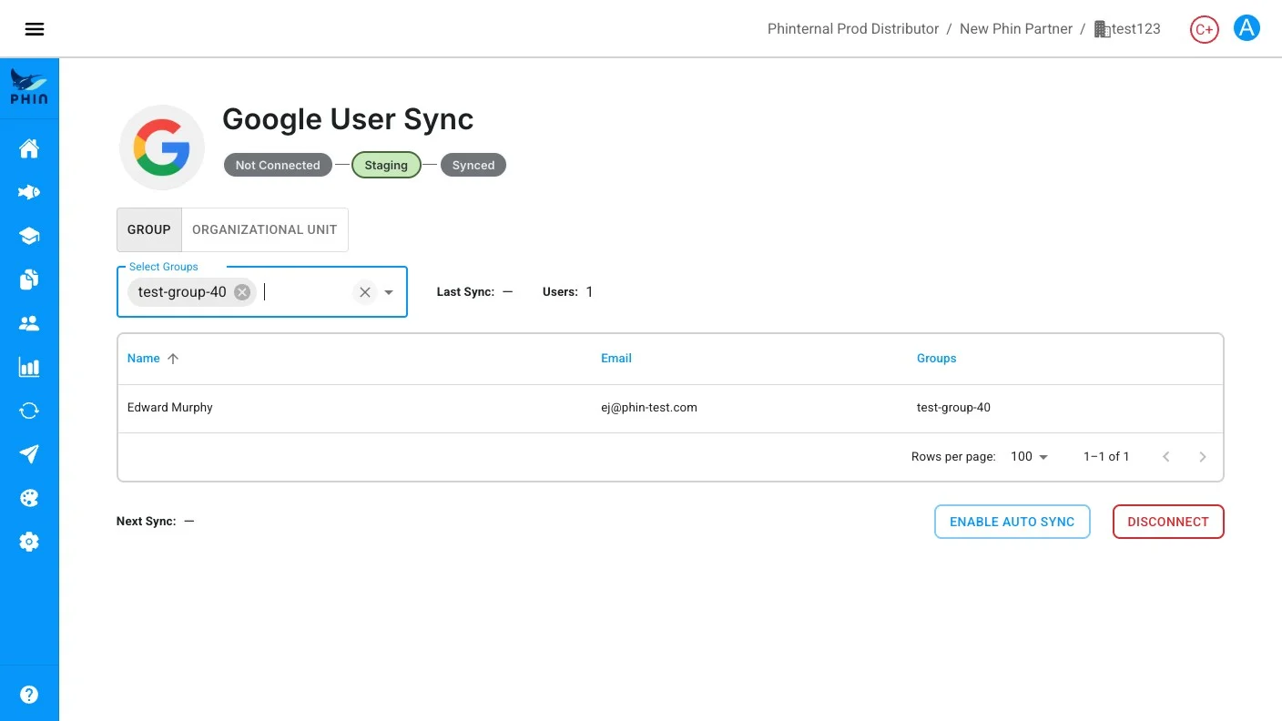1282x721 pixels.
Task: Open Phinternal Prod Distributor breadcrumb
Action: coord(853,29)
